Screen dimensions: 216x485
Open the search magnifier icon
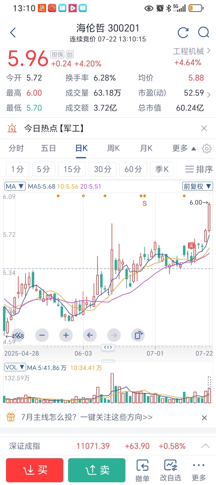click(x=204, y=32)
